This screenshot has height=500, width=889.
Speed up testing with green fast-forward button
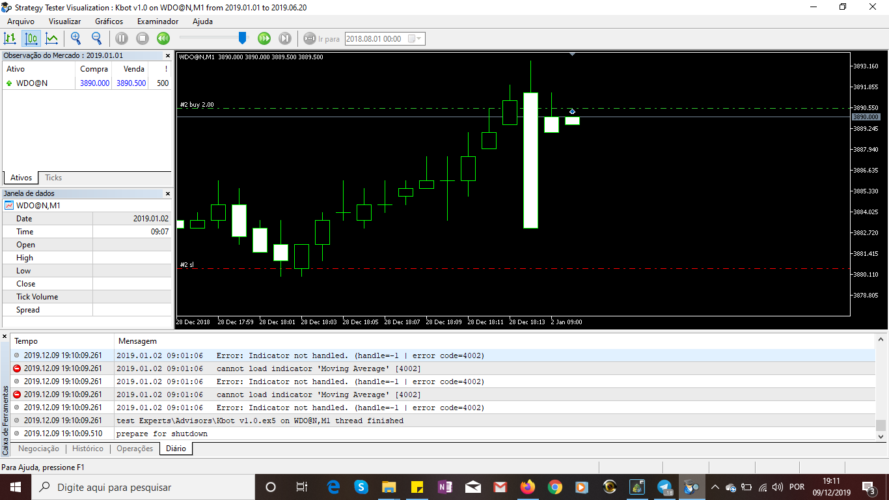coord(264,38)
